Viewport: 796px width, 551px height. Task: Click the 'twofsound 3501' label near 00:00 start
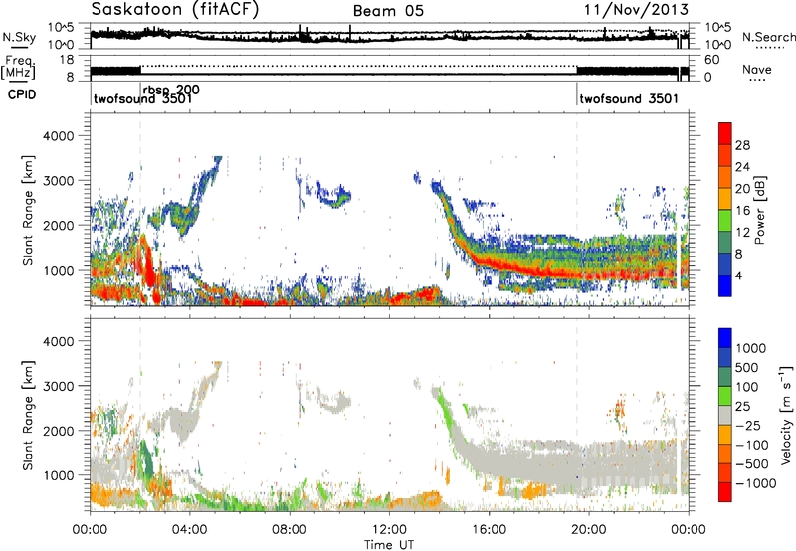pyautogui.click(x=142, y=98)
